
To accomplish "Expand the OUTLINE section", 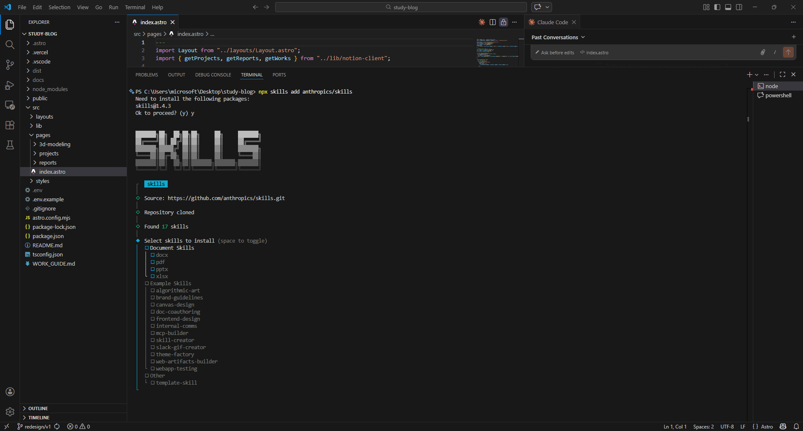I will point(38,408).
